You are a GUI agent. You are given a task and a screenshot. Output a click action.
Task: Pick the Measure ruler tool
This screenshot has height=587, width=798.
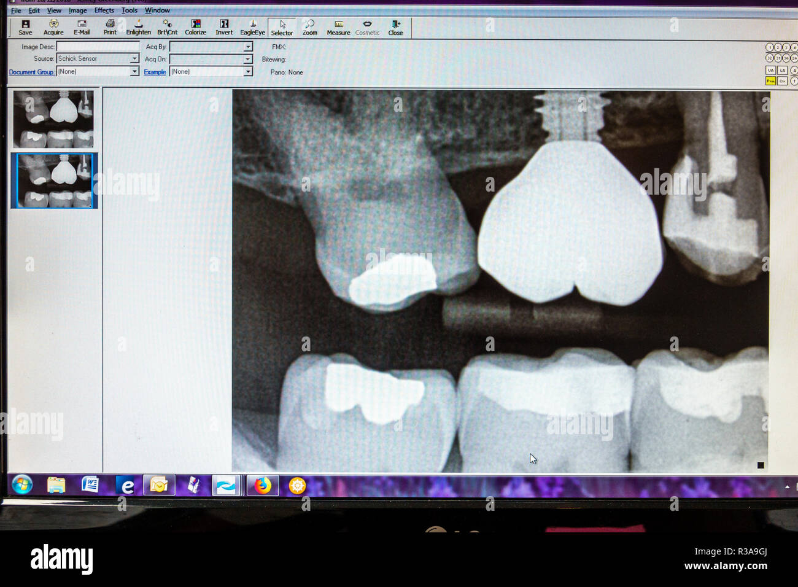tap(338, 28)
